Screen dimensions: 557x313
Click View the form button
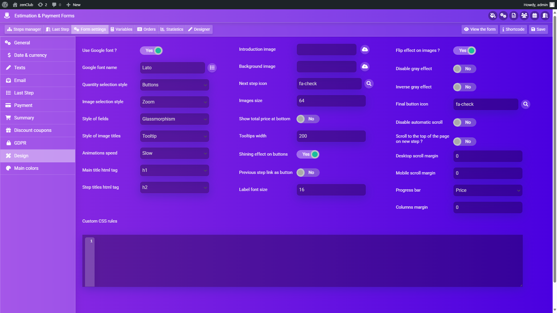(x=480, y=29)
